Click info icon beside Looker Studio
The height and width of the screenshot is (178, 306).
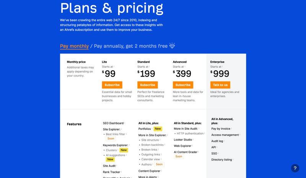coord(194,139)
